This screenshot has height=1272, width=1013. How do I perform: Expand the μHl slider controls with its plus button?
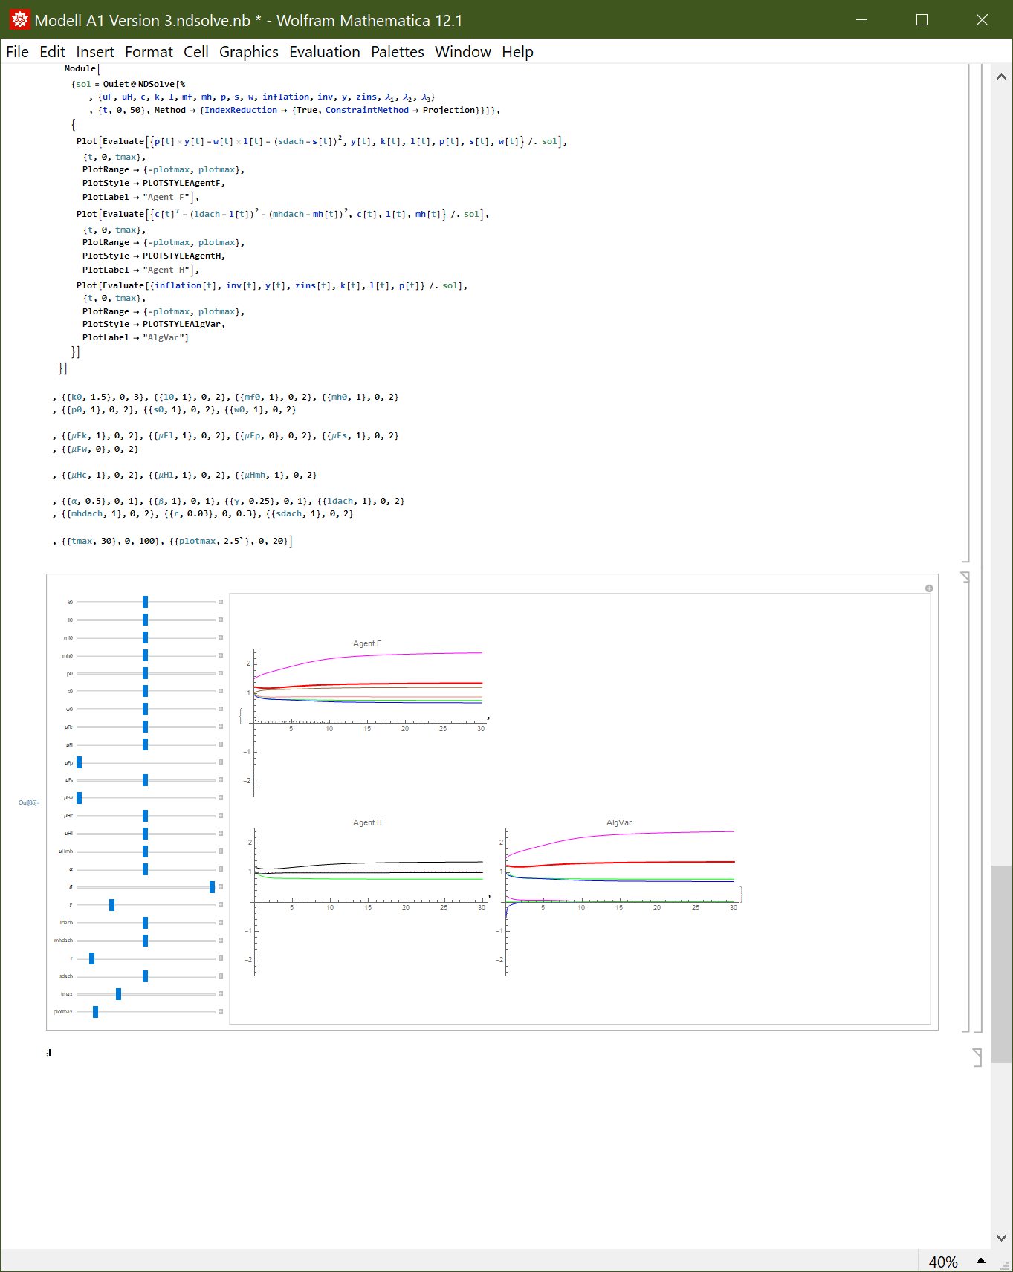coord(221,834)
